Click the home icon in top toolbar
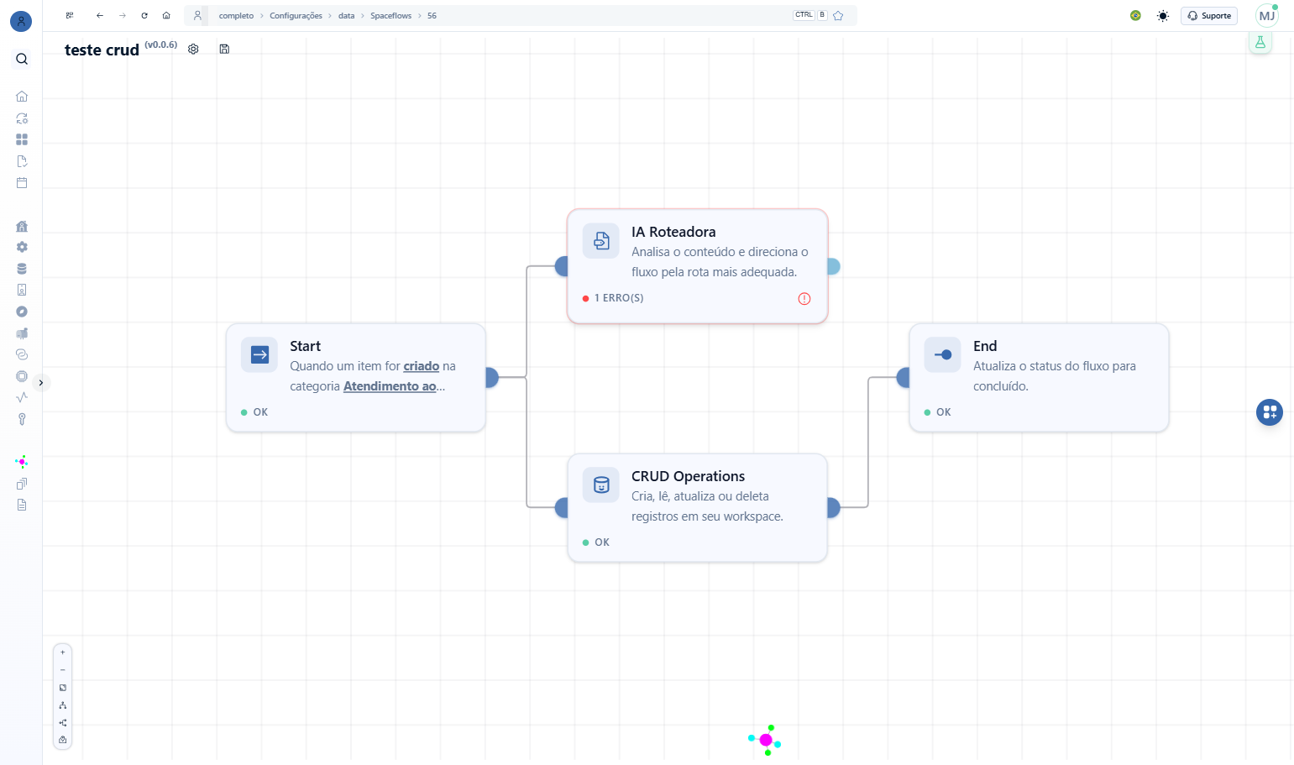Screen dimensions: 1294x765 (x=166, y=15)
